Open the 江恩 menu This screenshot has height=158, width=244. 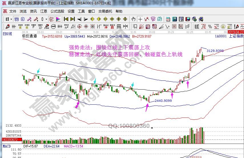coord(44,11)
